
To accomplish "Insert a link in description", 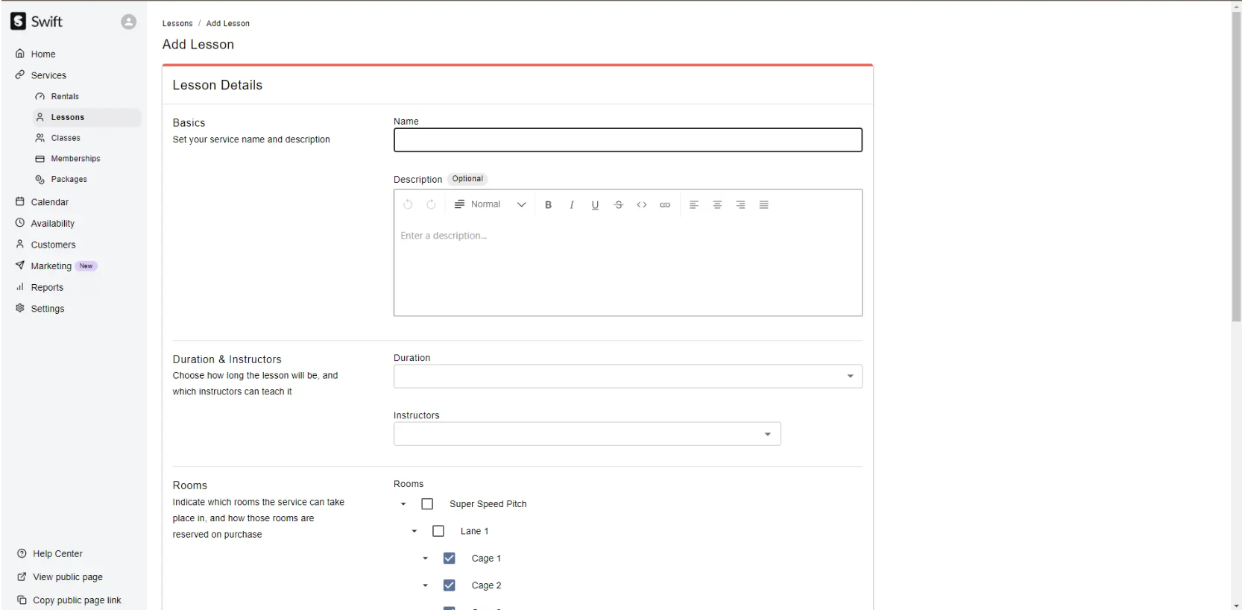I will [x=665, y=205].
